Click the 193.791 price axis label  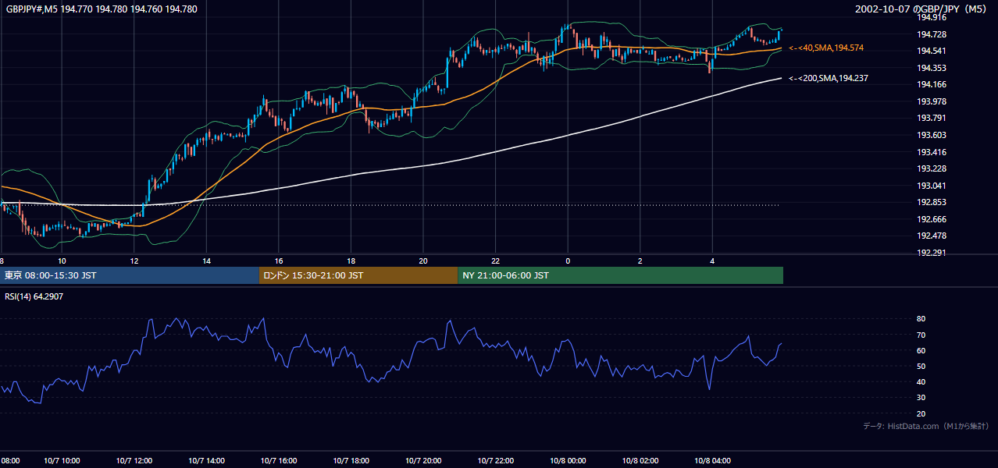[932, 118]
